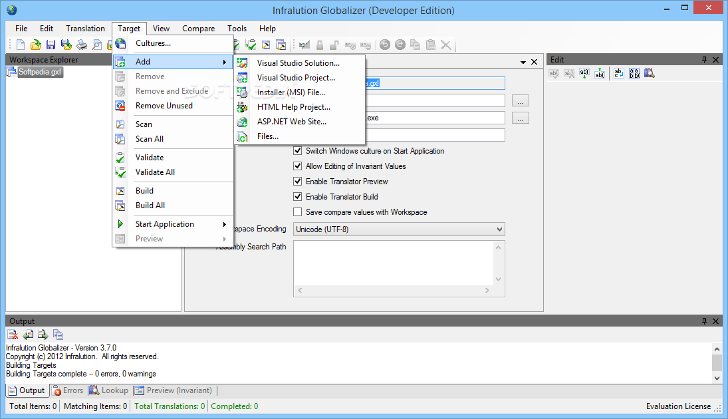
Task: Click the Redo toolbar icon
Action: (400, 45)
